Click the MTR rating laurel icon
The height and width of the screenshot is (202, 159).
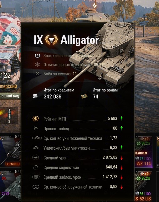tap(36, 119)
